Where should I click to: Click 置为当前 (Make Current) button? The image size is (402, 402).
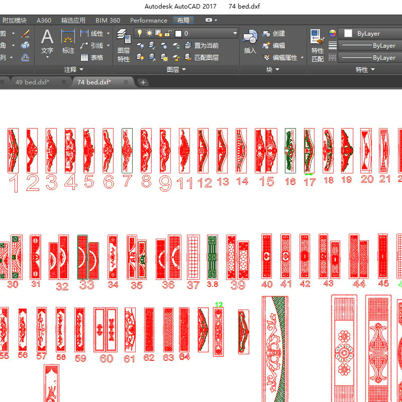click(x=202, y=46)
